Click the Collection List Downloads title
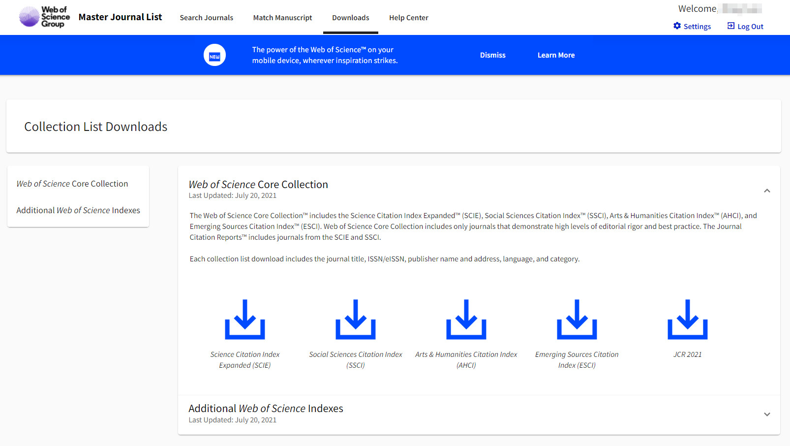The image size is (790, 446). (x=96, y=127)
